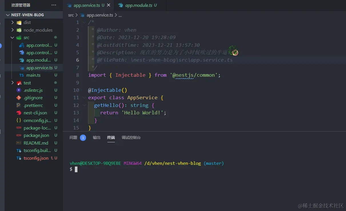Click the AppService class name in code
346x211 pixels.
142,98
